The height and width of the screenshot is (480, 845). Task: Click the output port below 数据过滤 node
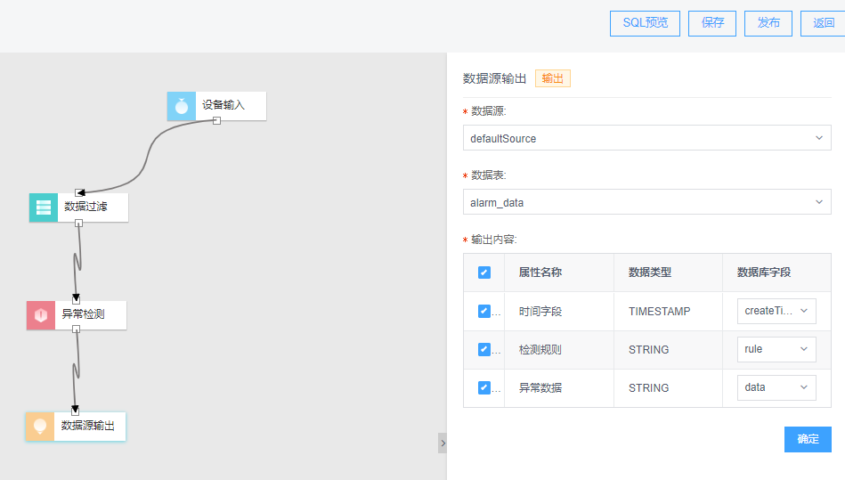pyautogui.click(x=78, y=223)
